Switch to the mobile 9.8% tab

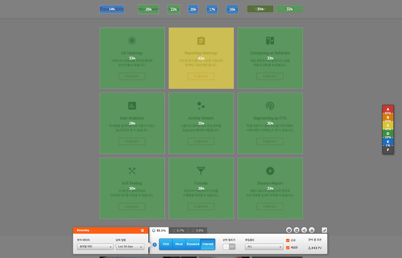pyautogui.click(x=198, y=231)
